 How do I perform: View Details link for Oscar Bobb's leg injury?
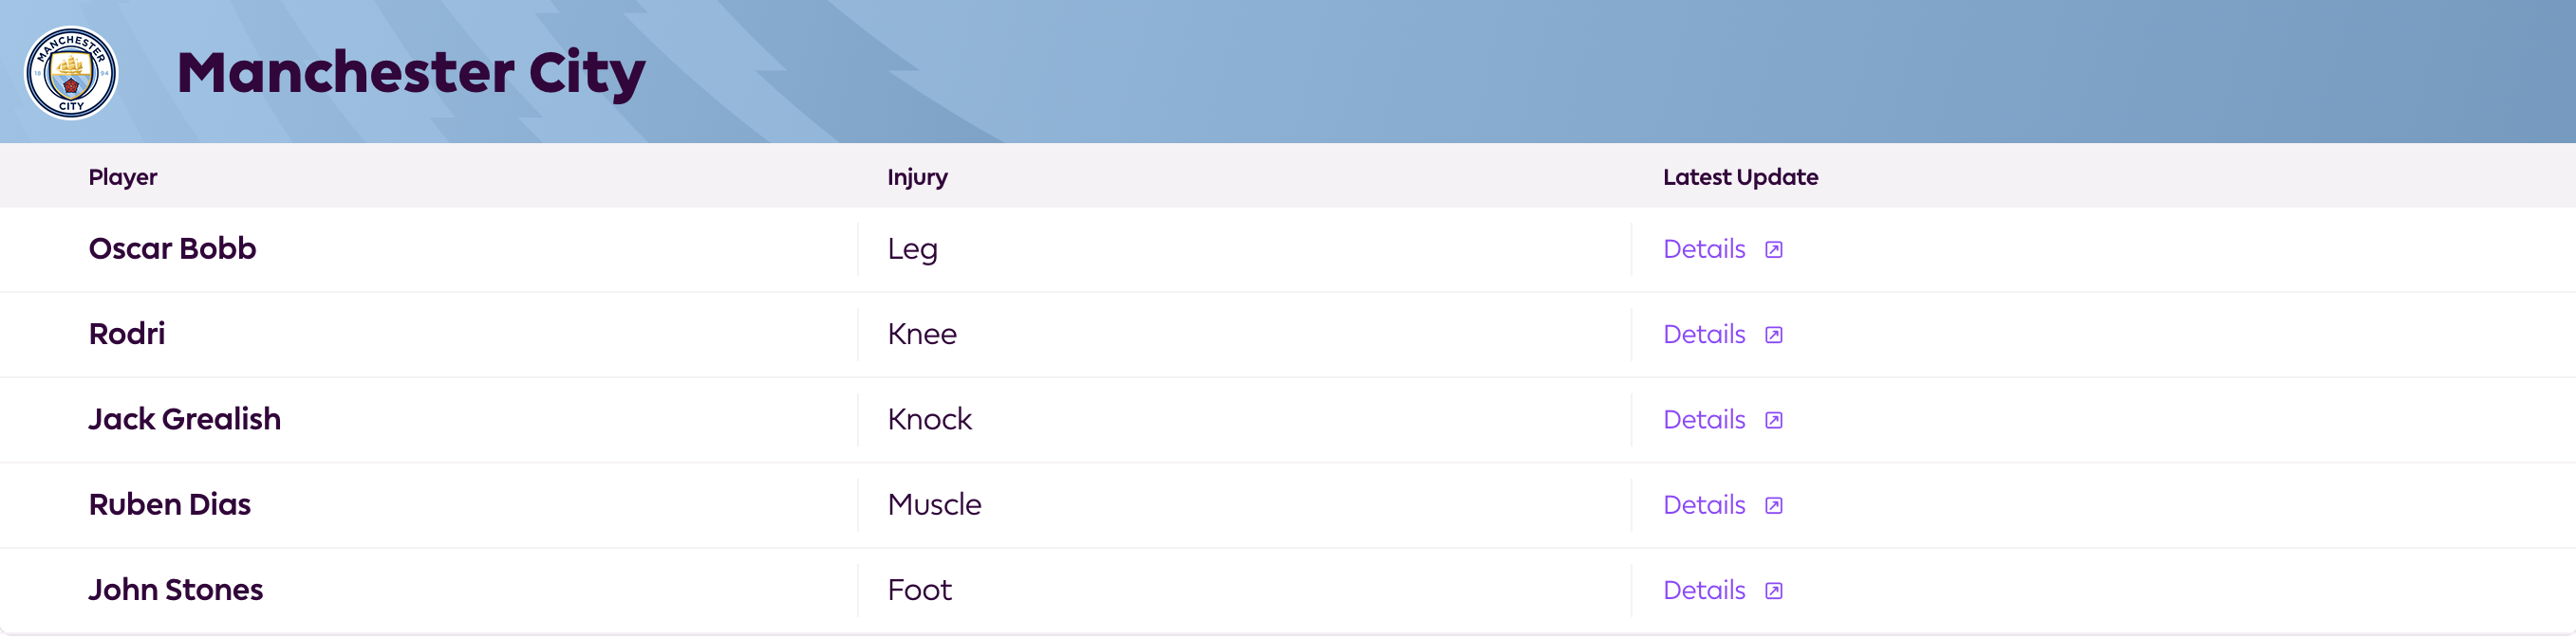pos(1704,248)
